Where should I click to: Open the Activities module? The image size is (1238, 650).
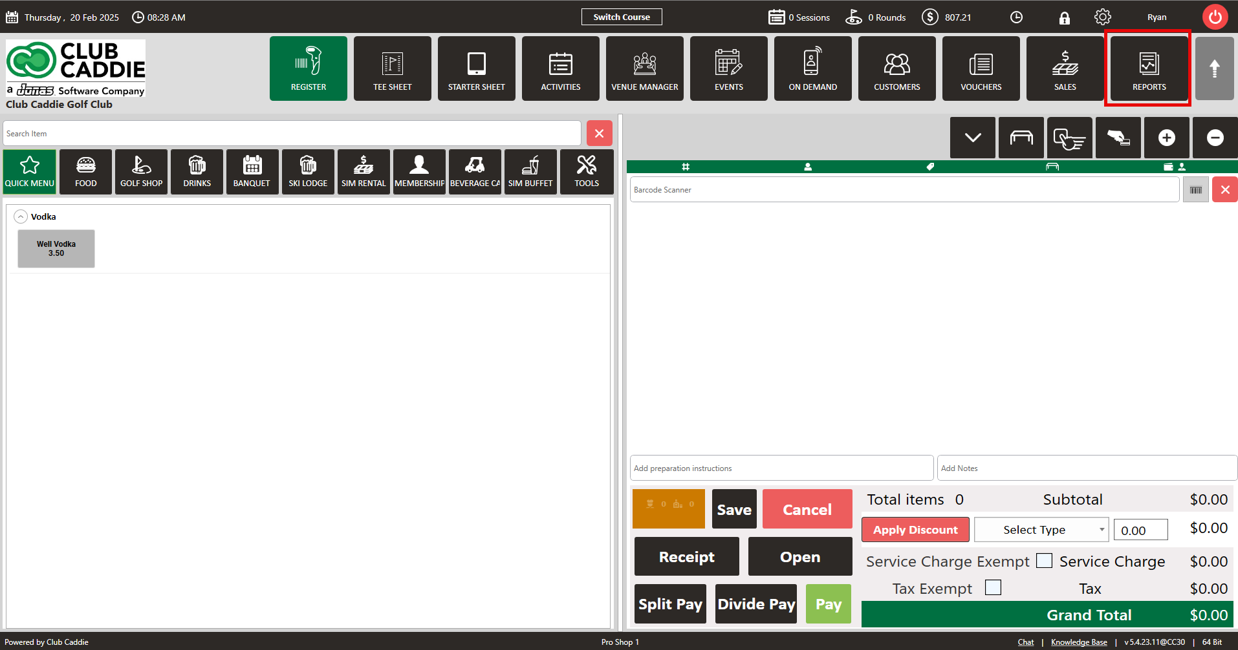click(x=561, y=68)
